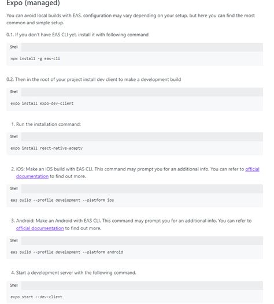Click the expo install expo-dev-client code line
This screenshot has width=274, height=304.
point(42,103)
